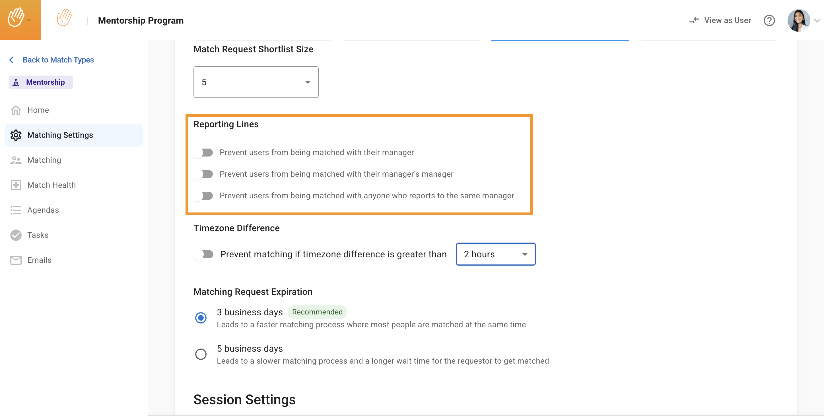Select the 5 business days option

(x=201, y=354)
